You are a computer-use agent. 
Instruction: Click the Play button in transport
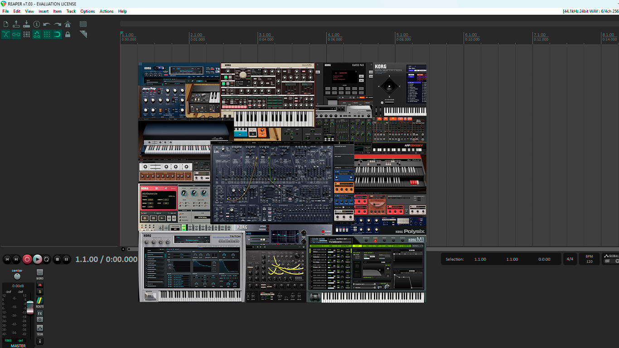[x=37, y=259]
